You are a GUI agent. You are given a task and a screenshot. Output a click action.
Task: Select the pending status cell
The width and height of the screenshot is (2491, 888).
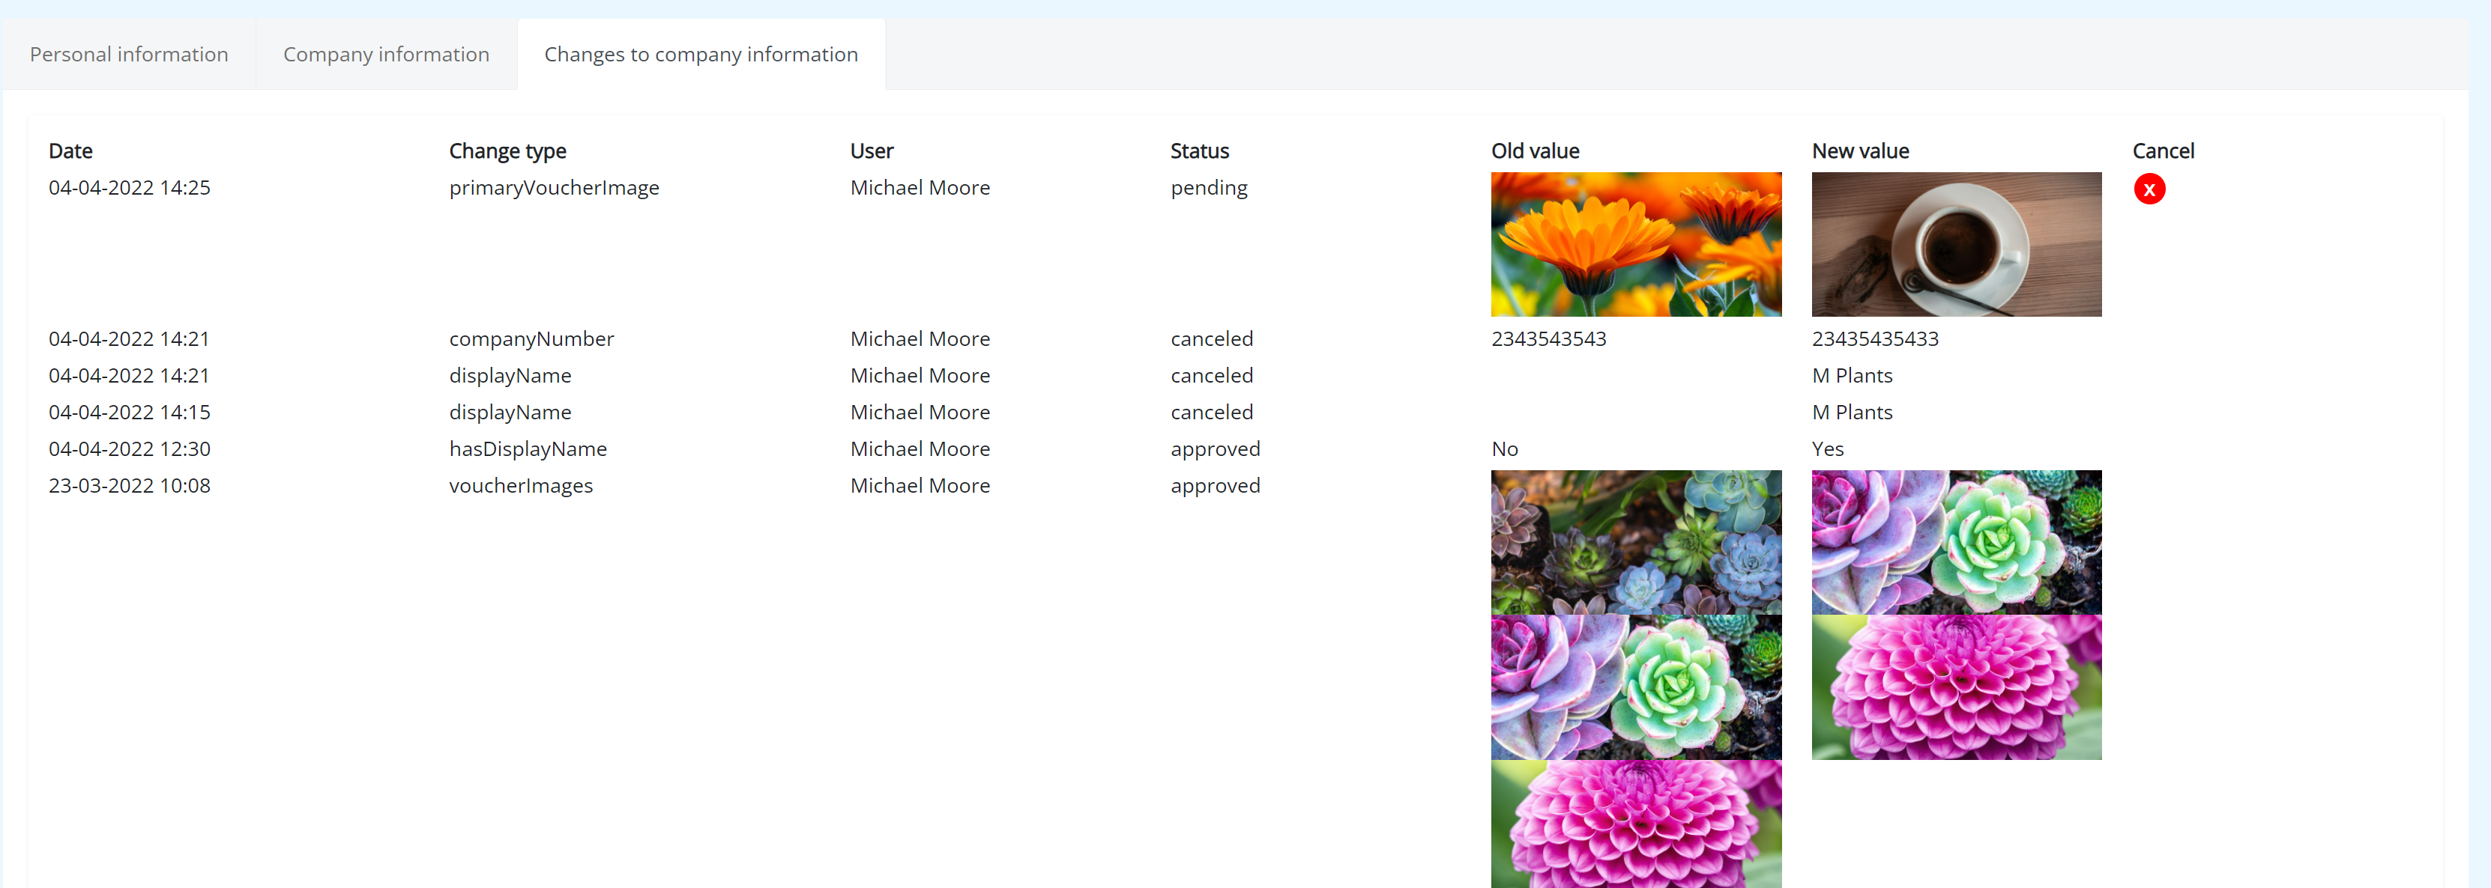pyautogui.click(x=1209, y=187)
